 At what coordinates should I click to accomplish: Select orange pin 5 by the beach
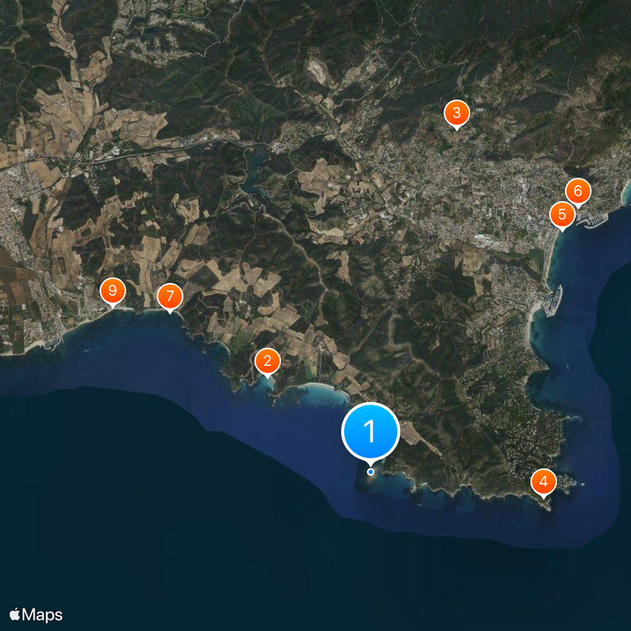562,215
